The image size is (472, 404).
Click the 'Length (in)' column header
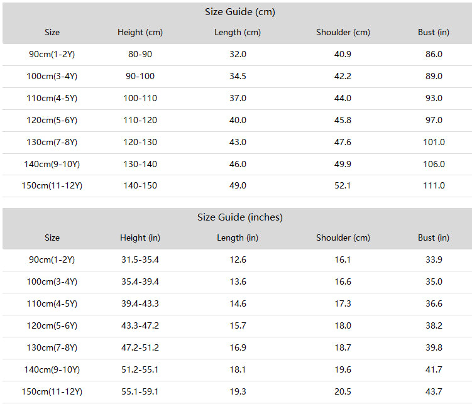(x=238, y=237)
